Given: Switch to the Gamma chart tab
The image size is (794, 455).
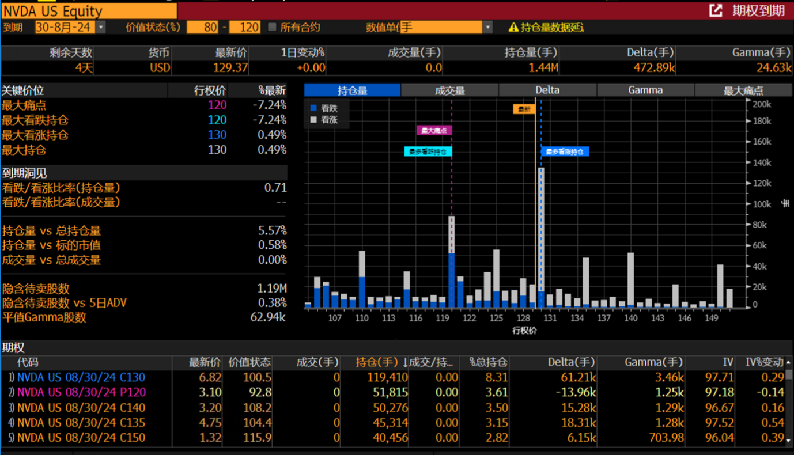Looking at the screenshot, I should point(645,90).
